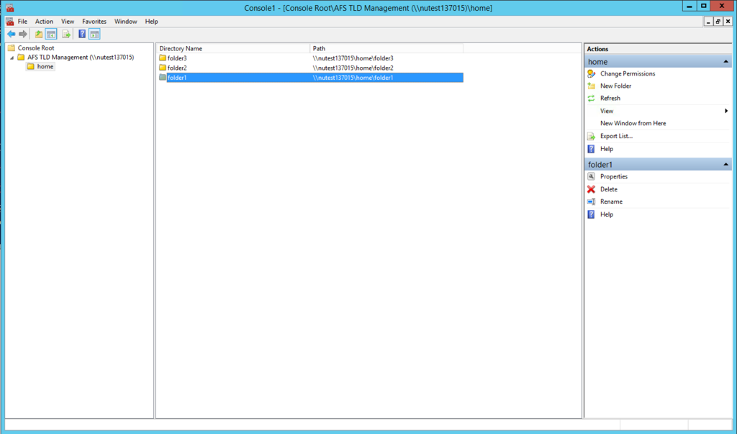The width and height of the screenshot is (737, 434).
Task: Open the File menu
Action: [x=22, y=21]
